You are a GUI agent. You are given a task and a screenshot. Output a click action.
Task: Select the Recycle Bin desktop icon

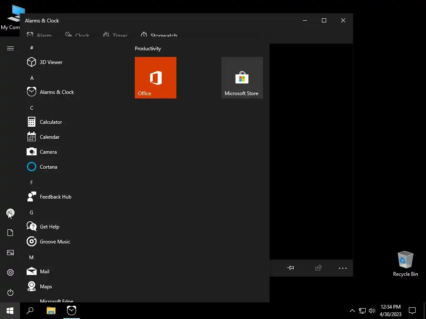click(405, 264)
